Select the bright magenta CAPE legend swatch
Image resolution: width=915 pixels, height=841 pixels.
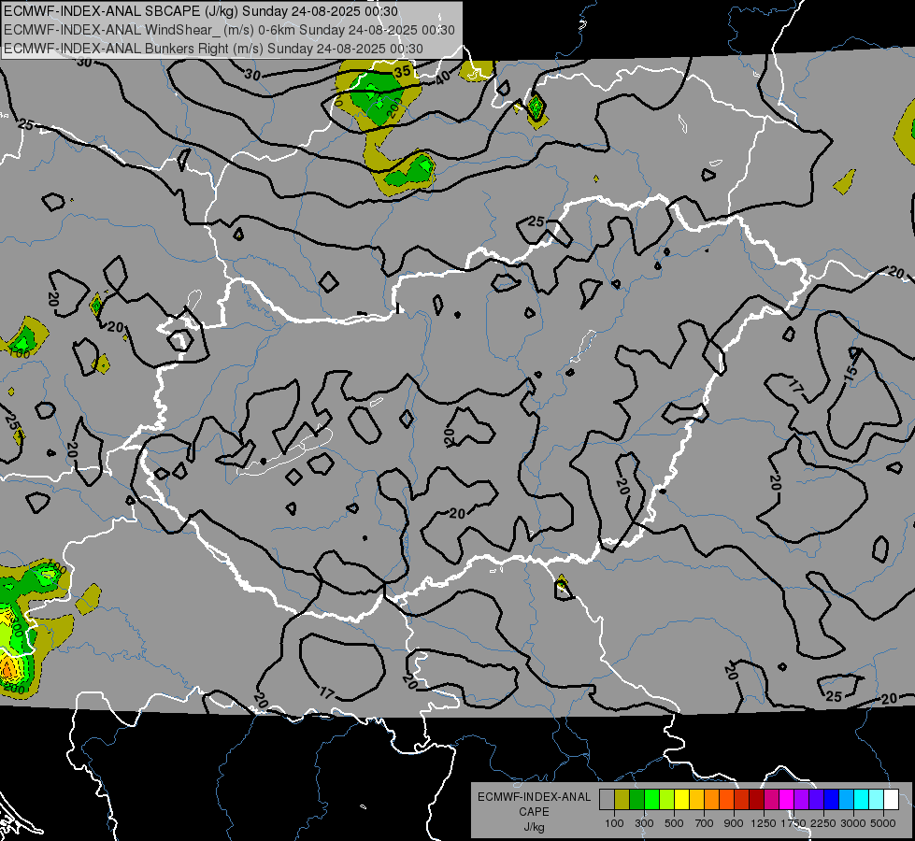(x=787, y=800)
